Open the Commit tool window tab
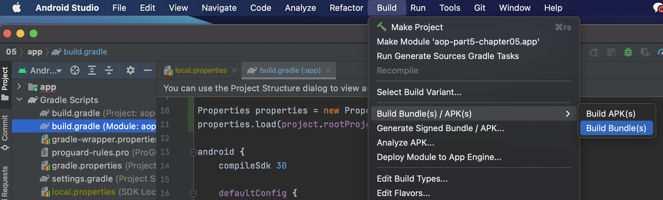Viewport: 663px width, 200px height. (5, 132)
